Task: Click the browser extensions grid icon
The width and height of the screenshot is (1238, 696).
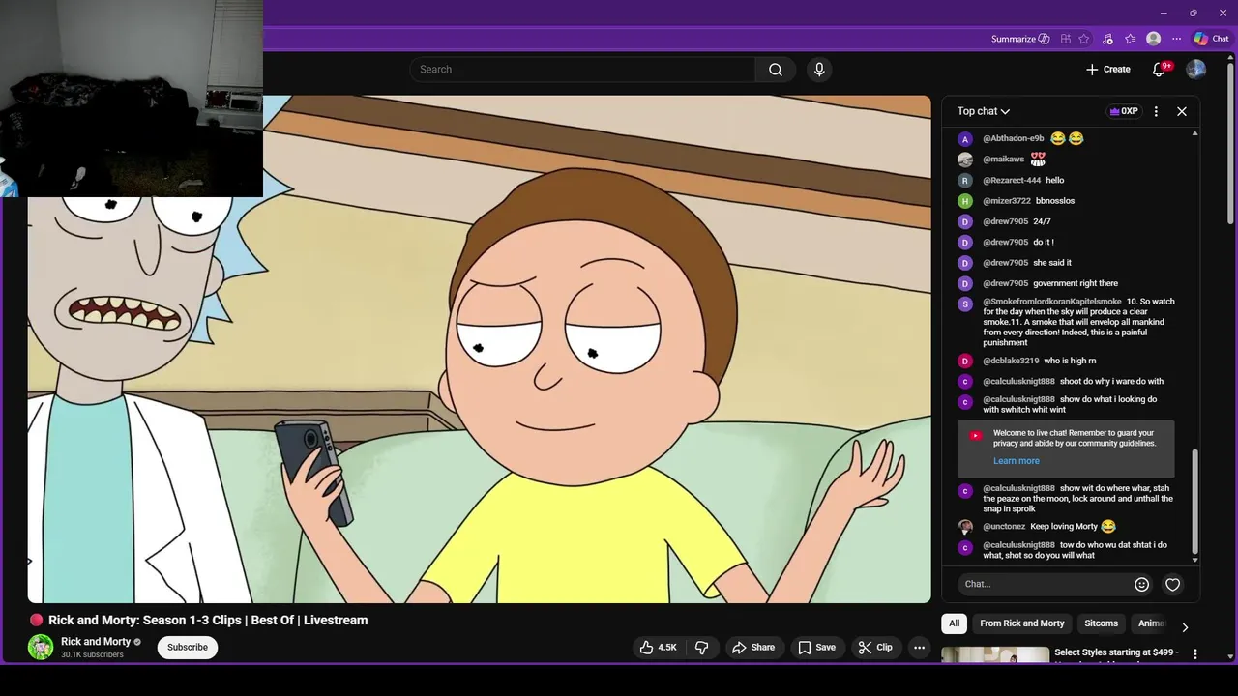Action: click(x=1066, y=39)
